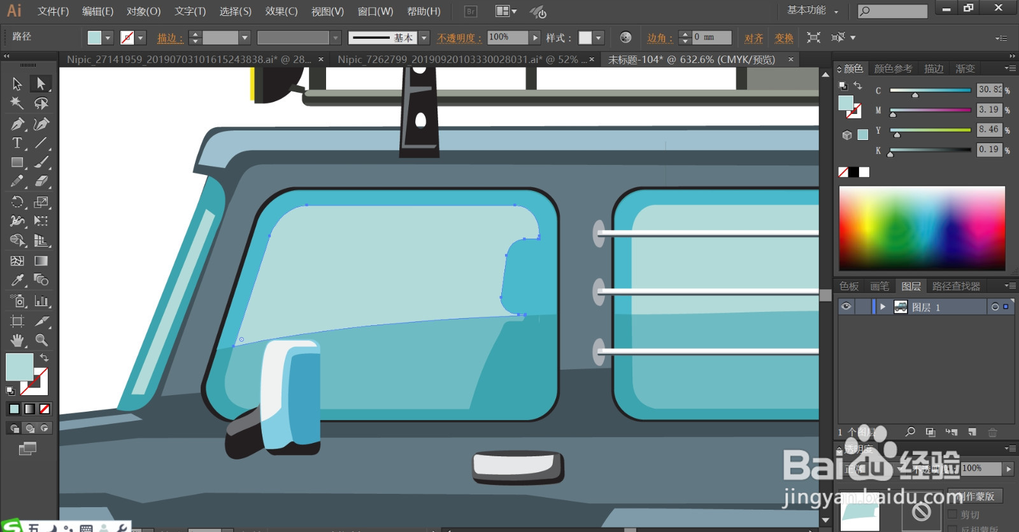This screenshot has height=532, width=1019.
Task: Select the Line Segment tool
Action: 41,143
